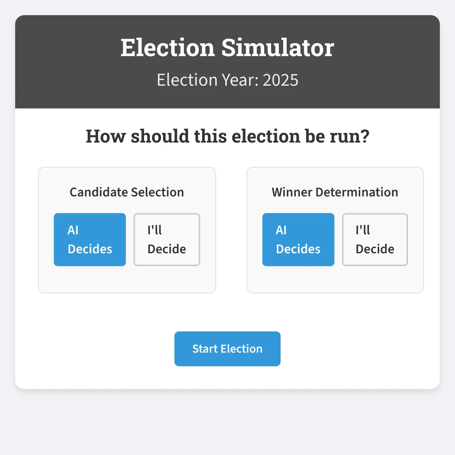Click empty area below Candidate Selection buttons
This screenshot has height=455, width=455.
(127, 280)
